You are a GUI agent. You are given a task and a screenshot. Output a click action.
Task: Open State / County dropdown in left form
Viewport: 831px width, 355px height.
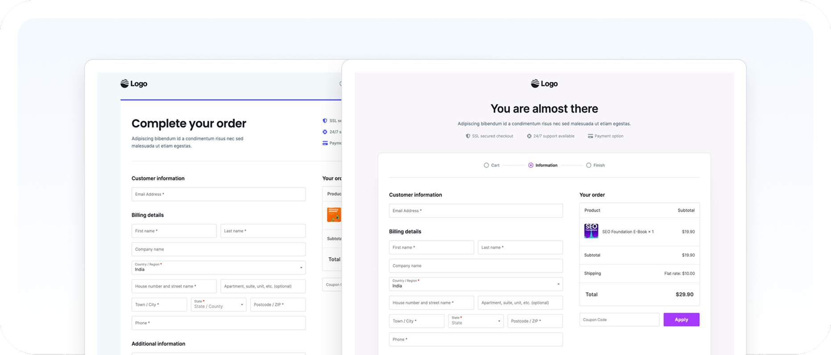click(x=218, y=305)
